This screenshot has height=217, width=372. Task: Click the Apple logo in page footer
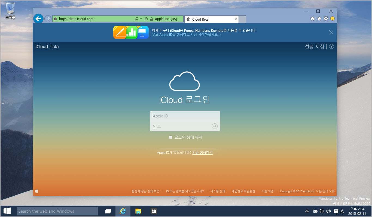(37, 191)
